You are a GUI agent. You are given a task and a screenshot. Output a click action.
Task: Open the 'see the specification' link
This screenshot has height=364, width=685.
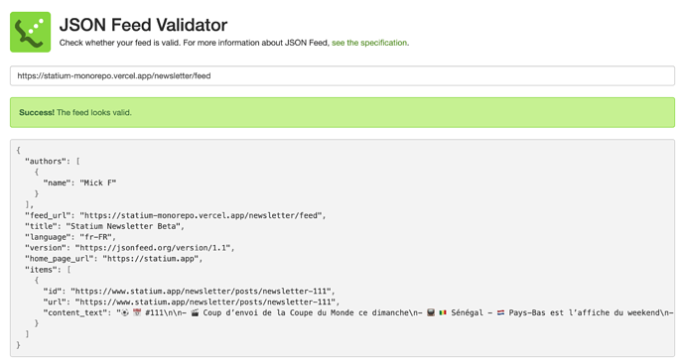coord(369,43)
